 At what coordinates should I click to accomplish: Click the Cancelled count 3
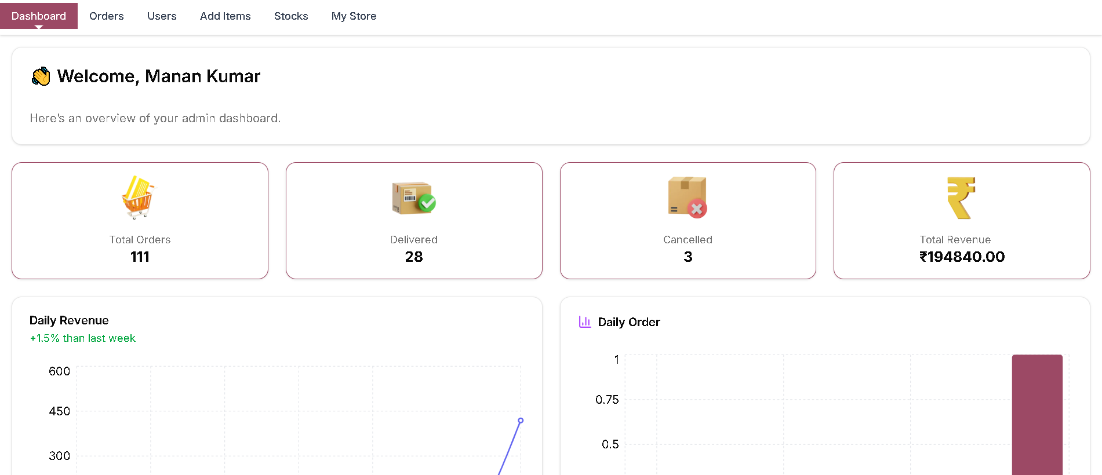click(688, 257)
